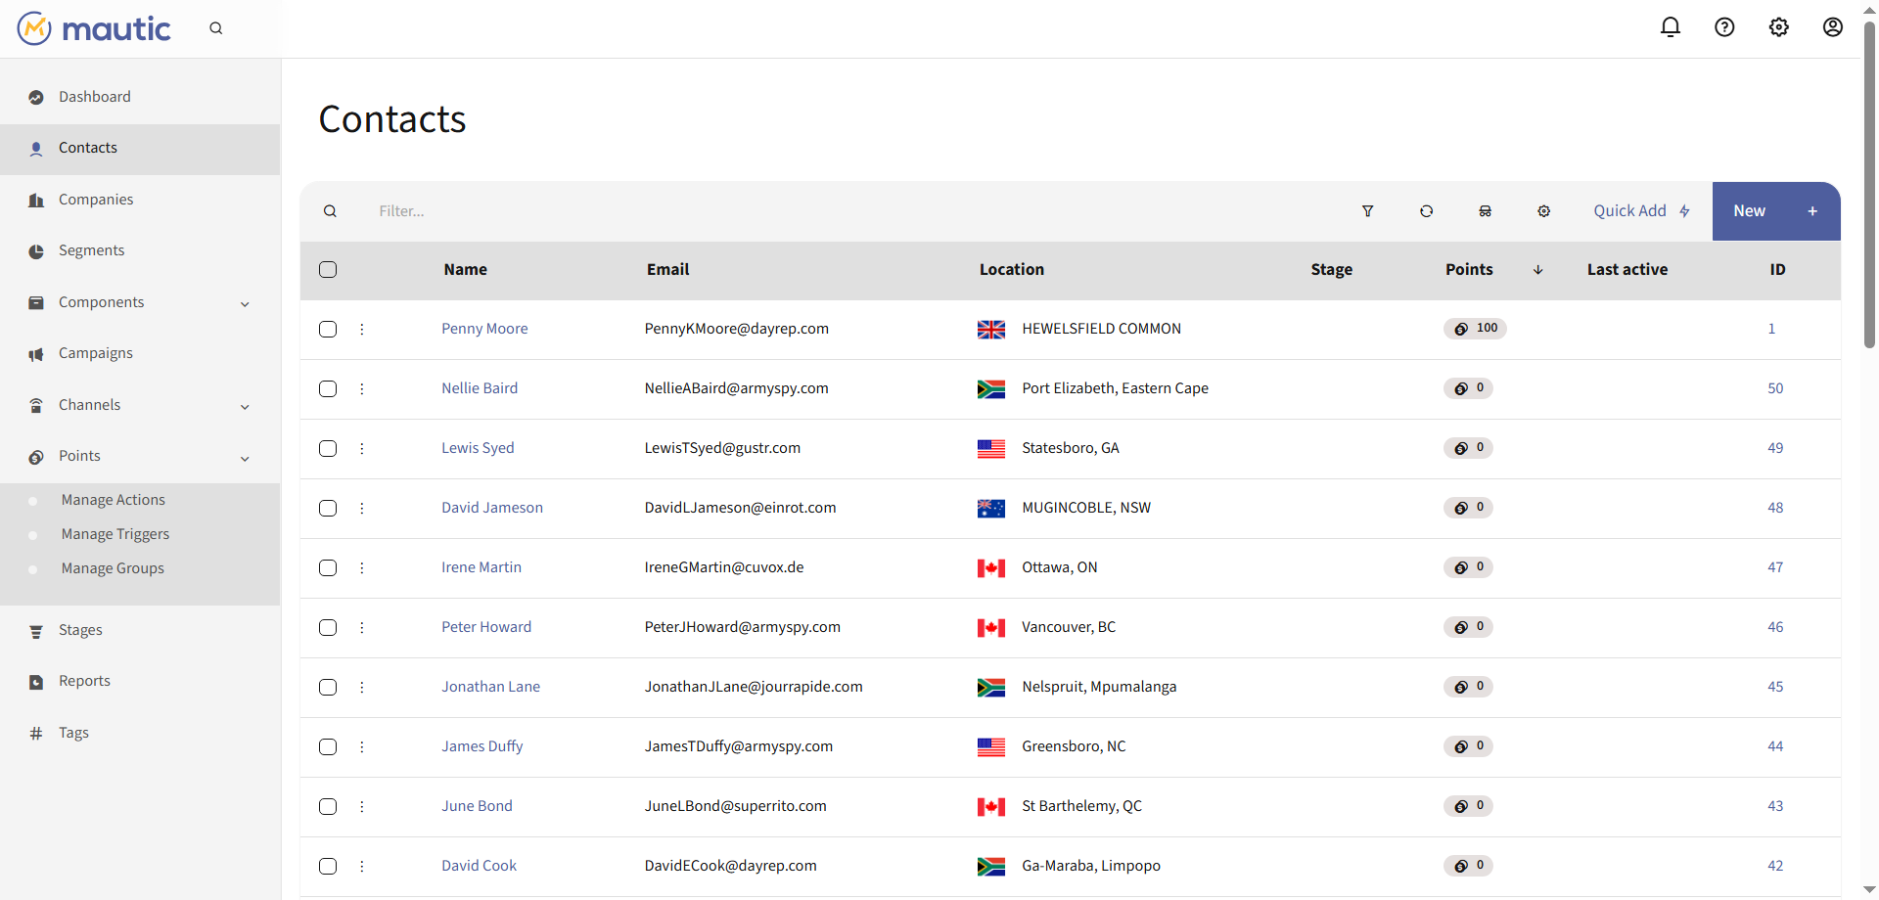Tick the checkbox beside Irene Martin
Image resolution: width=1879 pixels, height=900 pixels.
328,568
